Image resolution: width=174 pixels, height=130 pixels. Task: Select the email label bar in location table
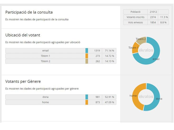45,51
